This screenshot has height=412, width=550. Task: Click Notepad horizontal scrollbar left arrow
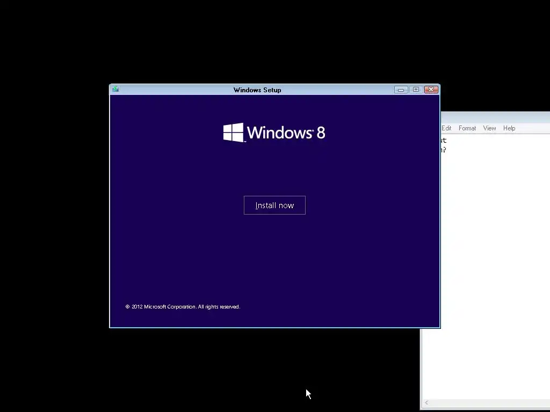(426, 402)
